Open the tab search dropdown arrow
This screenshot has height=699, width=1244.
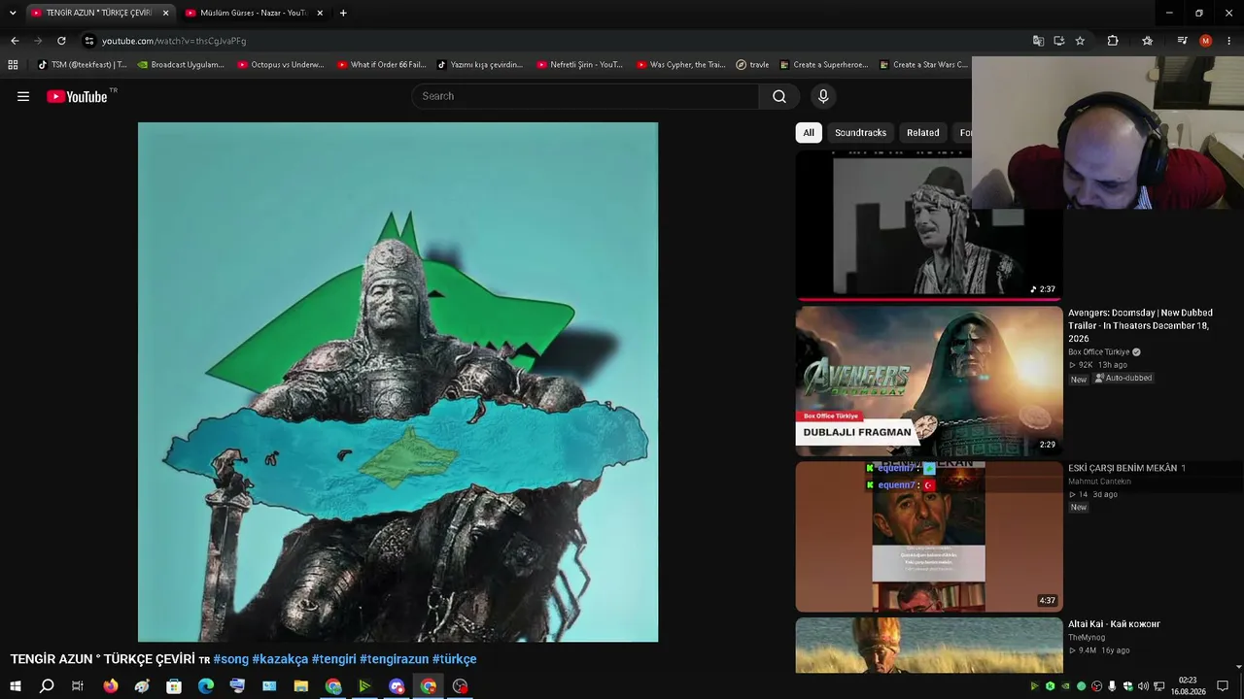13,13
